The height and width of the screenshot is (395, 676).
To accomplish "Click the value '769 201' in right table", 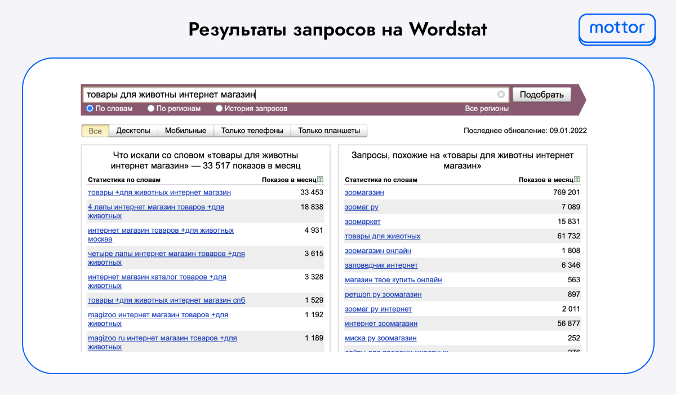I will click(x=567, y=193).
